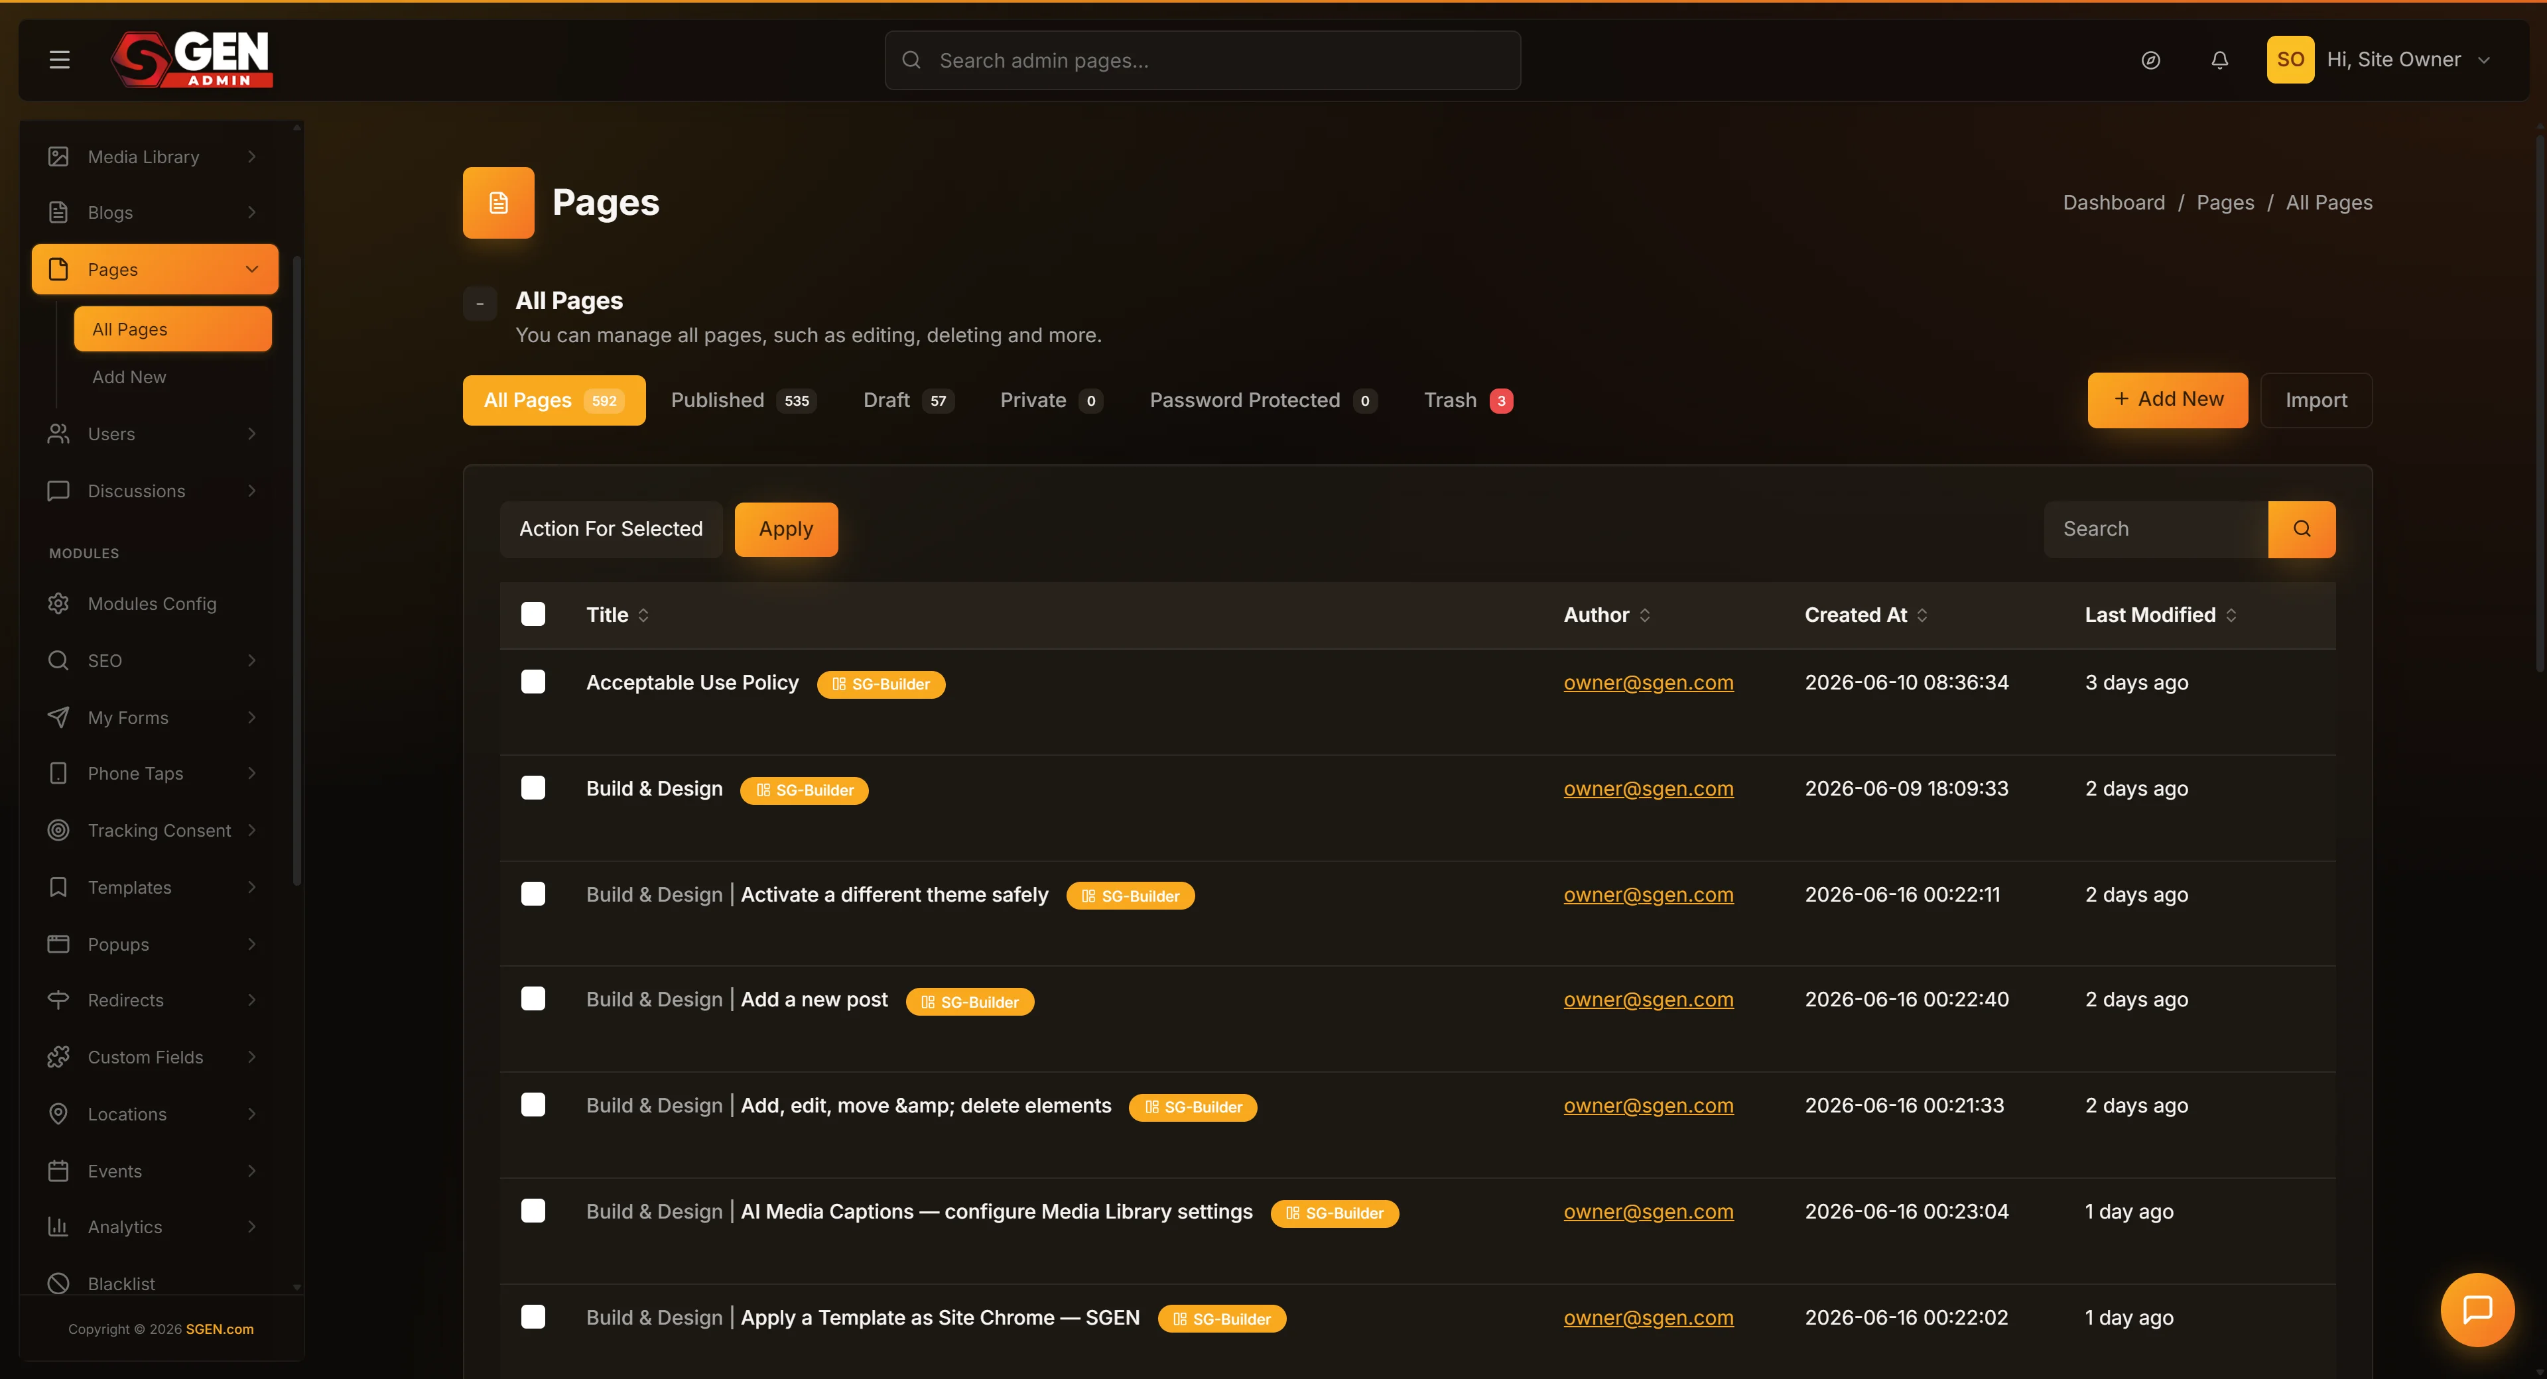Click the Templates bookmark icon
2547x1379 pixels.
click(58, 886)
